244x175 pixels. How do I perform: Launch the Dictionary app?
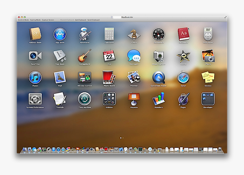click(x=183, y=34)
